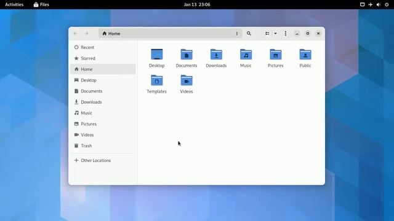Open the Videos folder icon in the file grid

pos(186,80)
